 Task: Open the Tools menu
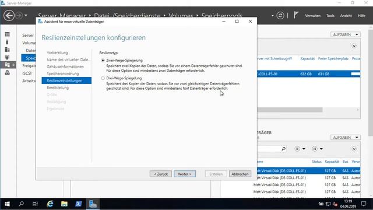click(330, 16)
